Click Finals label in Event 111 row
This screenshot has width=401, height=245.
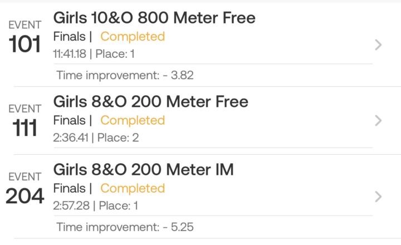(x=69, y=120)
